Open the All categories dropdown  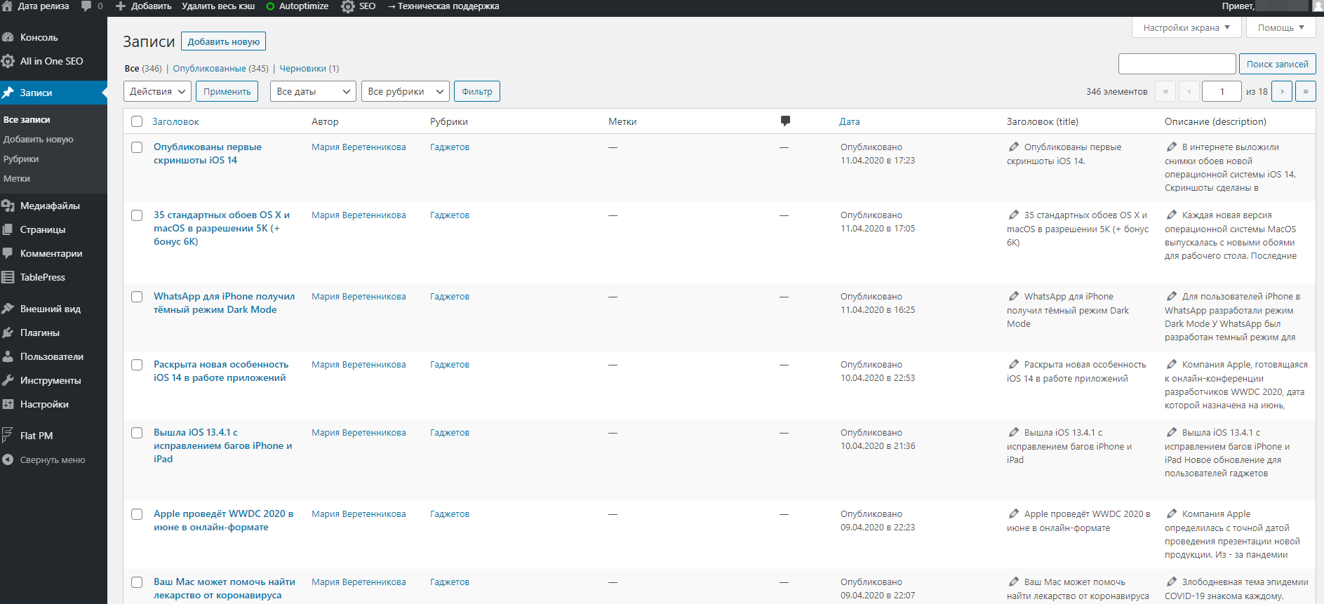(405, 92)
